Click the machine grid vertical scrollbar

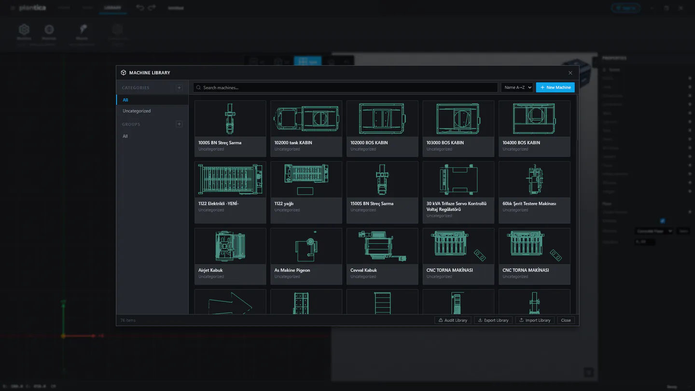click(576, 118)
